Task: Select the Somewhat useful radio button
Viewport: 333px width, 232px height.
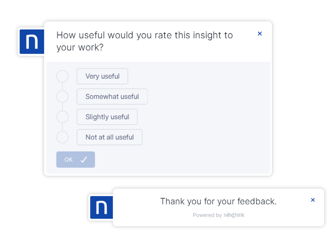Action: tap(62, 97)
